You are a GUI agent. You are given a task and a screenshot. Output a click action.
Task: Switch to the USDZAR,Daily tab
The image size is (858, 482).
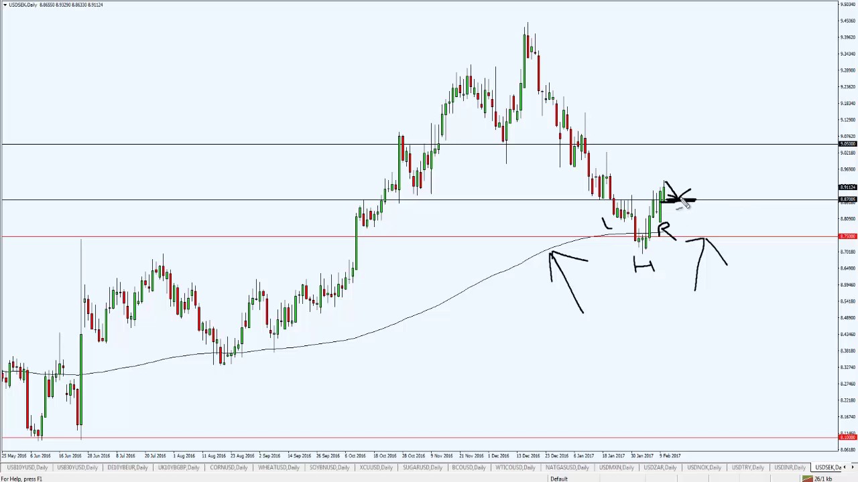click(661, 467)
